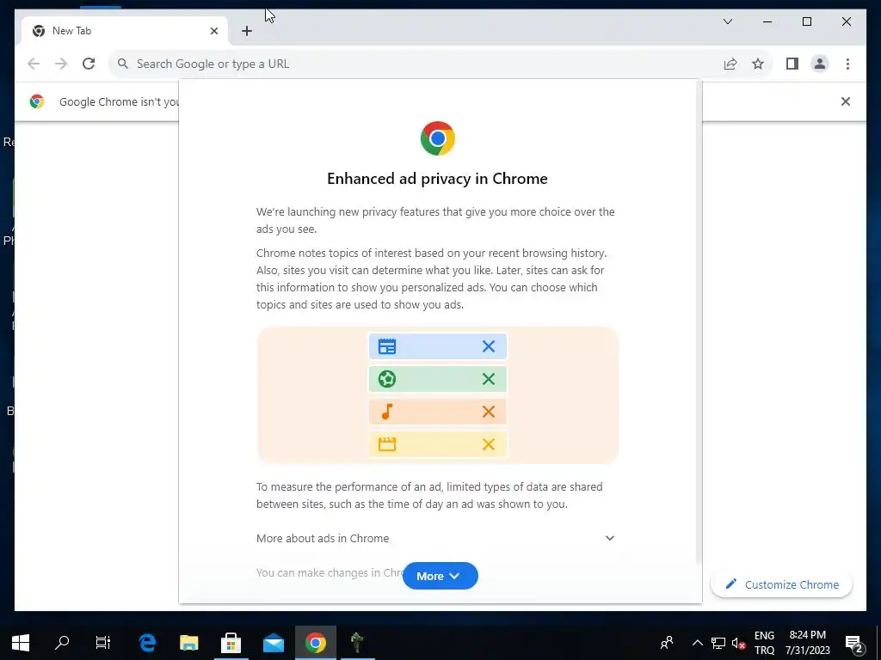Reload the current page
Image resolution: width=881 pixels, height=660 pixels.
89,64
